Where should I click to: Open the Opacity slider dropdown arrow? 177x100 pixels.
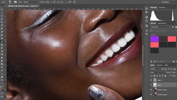click(51, 2)
